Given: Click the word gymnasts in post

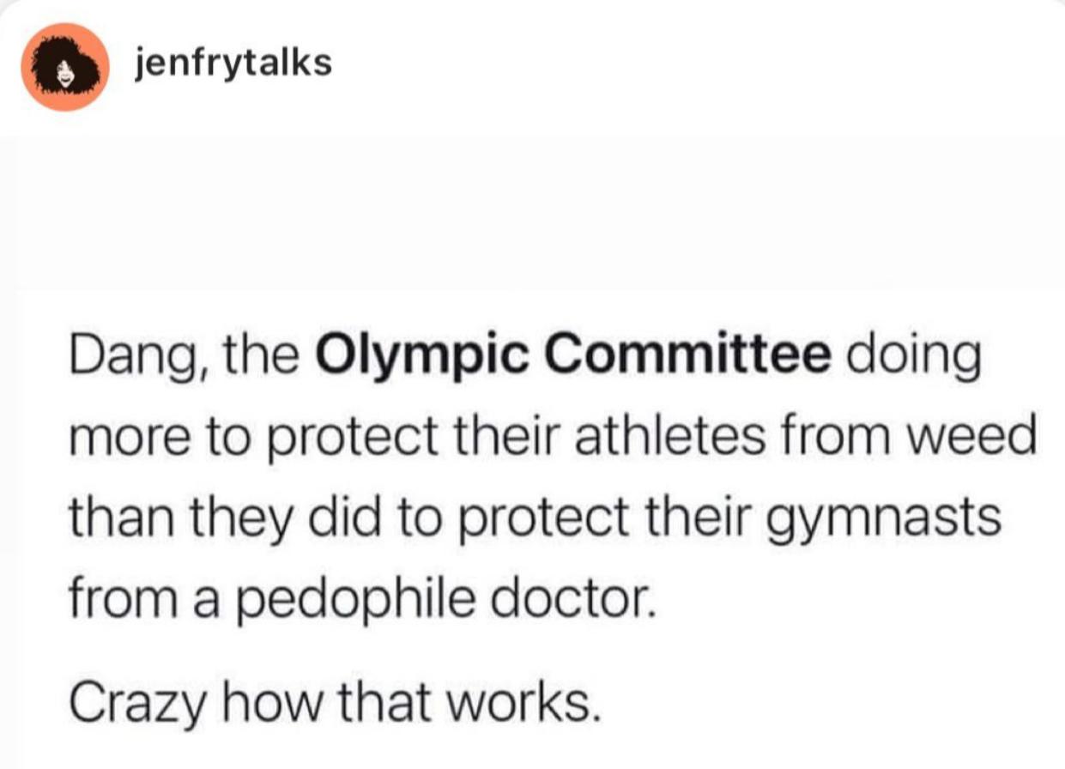Looking at the screenshot, I should point(893,520).
